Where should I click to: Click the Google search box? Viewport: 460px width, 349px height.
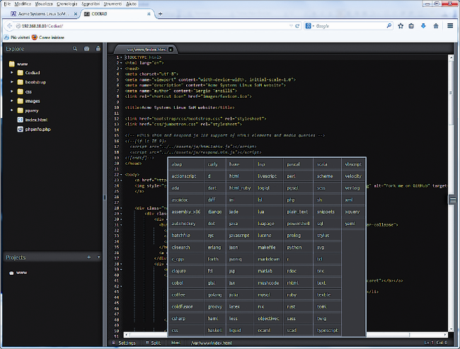tap(349, 25)
